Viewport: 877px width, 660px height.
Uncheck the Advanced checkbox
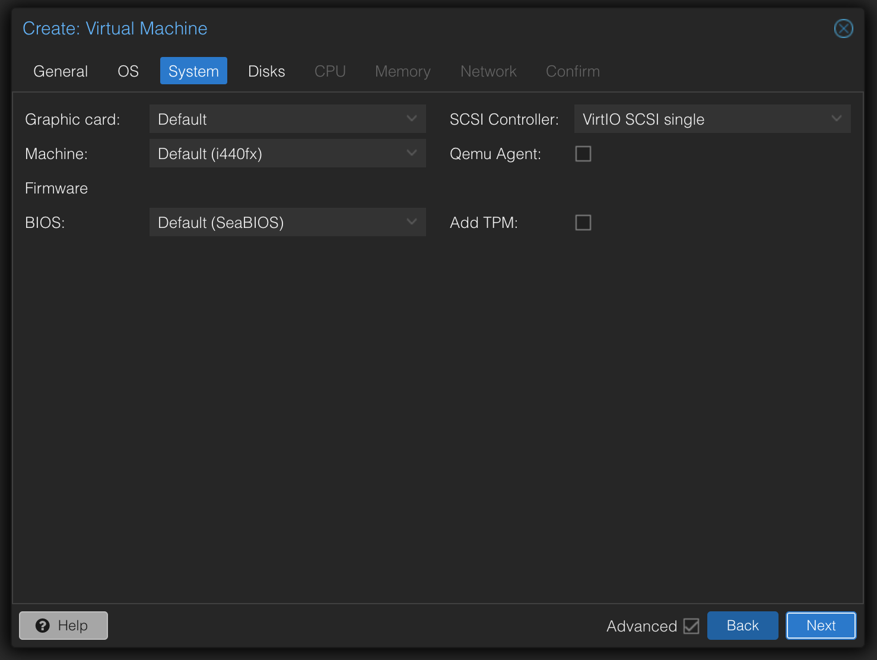tap(692, 626)
